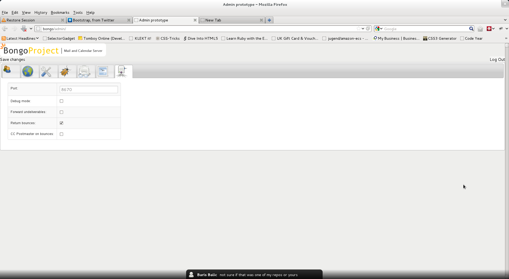Image resolution: width=509 pixels, height=279 pixels.
Task: Open a new tab with the plus button
Action: click(269, 20)
